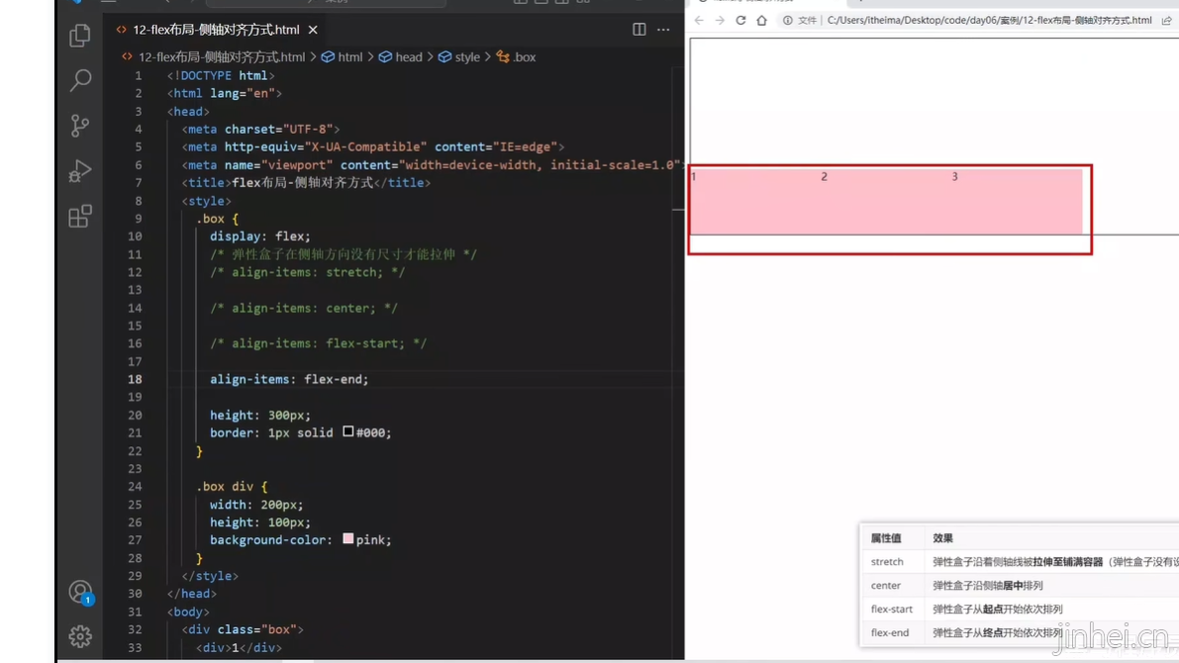1179x663 pixels.
Task: Open the pink background color swatch
Action: pos(348,538)
